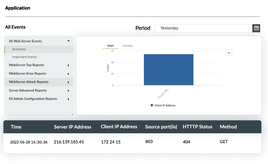Click the blue bar in the chart
Image resolution: width=268 pixels, height=164 pixels.
tap(169, 69)
